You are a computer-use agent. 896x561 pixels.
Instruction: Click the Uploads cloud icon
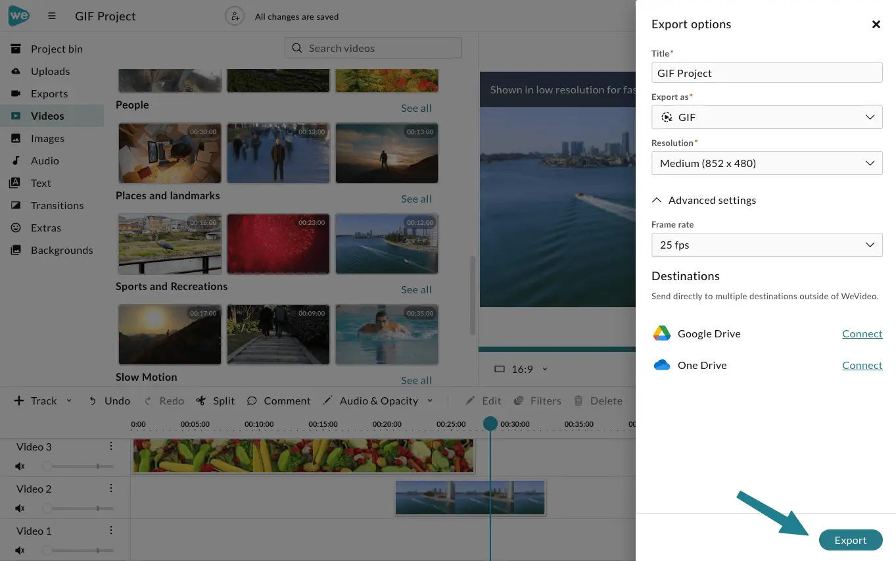(x=16, y=71)
